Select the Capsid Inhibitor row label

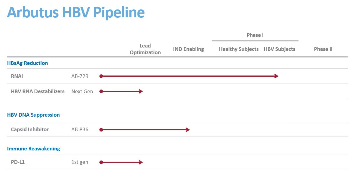click(30, 129)
